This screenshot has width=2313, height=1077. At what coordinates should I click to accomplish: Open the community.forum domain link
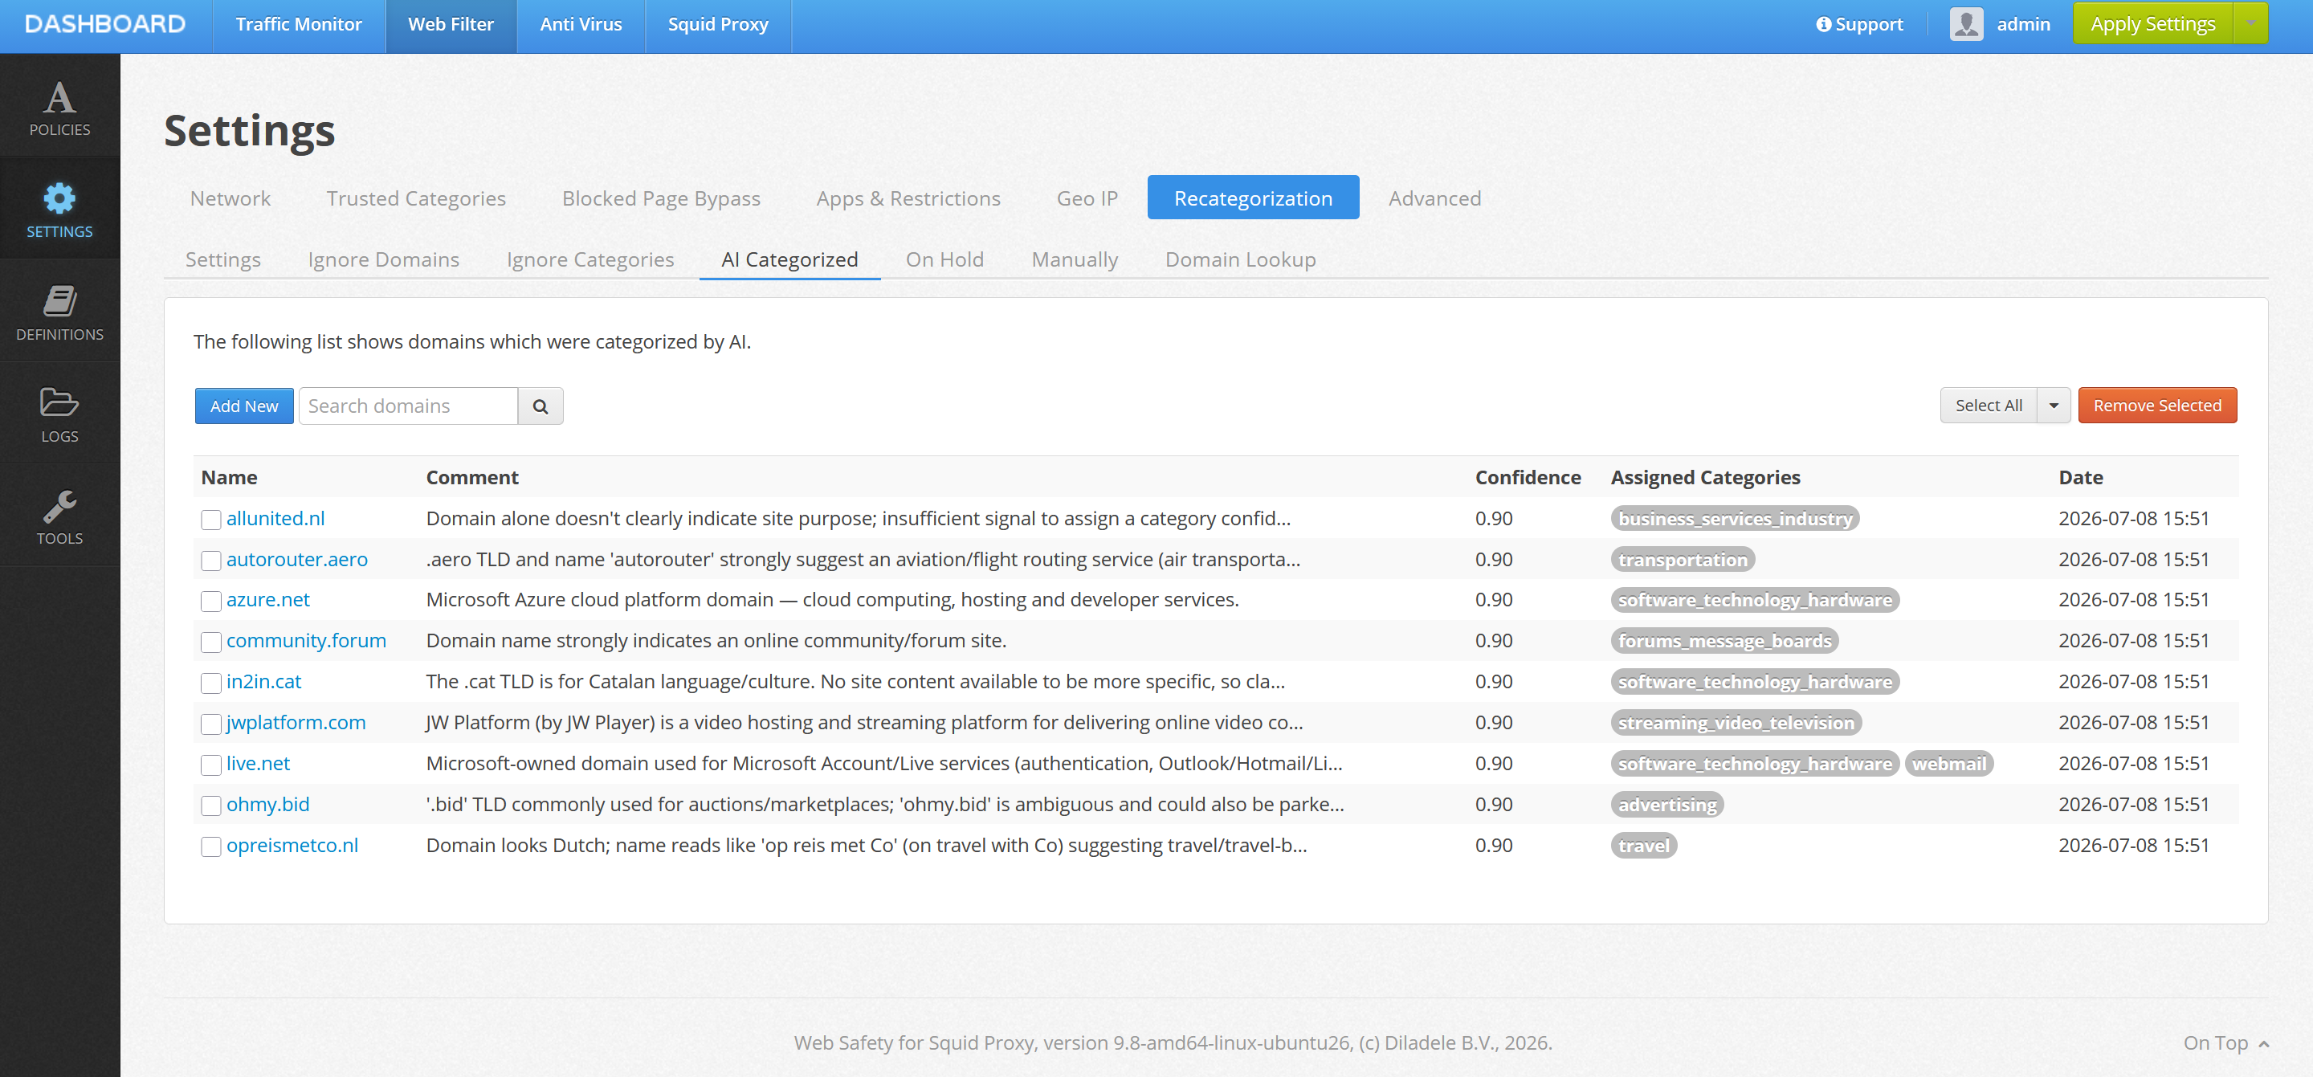pos(306,640)
